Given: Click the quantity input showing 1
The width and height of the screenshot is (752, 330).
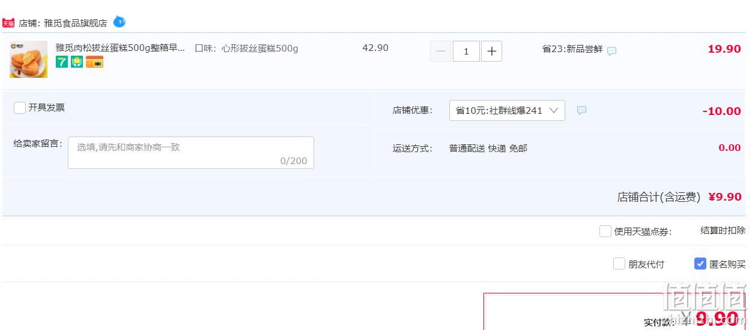Looking at the screenshot, I should [466, 52].
